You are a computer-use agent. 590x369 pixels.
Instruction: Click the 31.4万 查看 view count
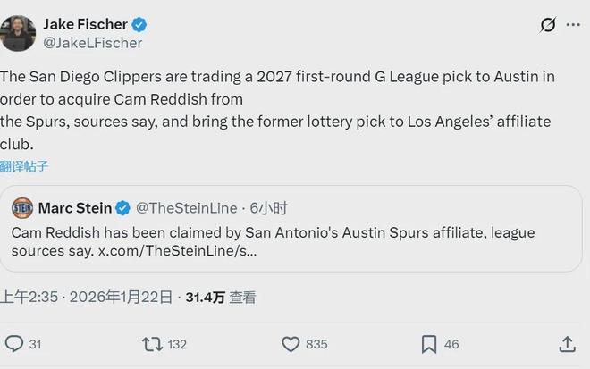click(220, 298)
